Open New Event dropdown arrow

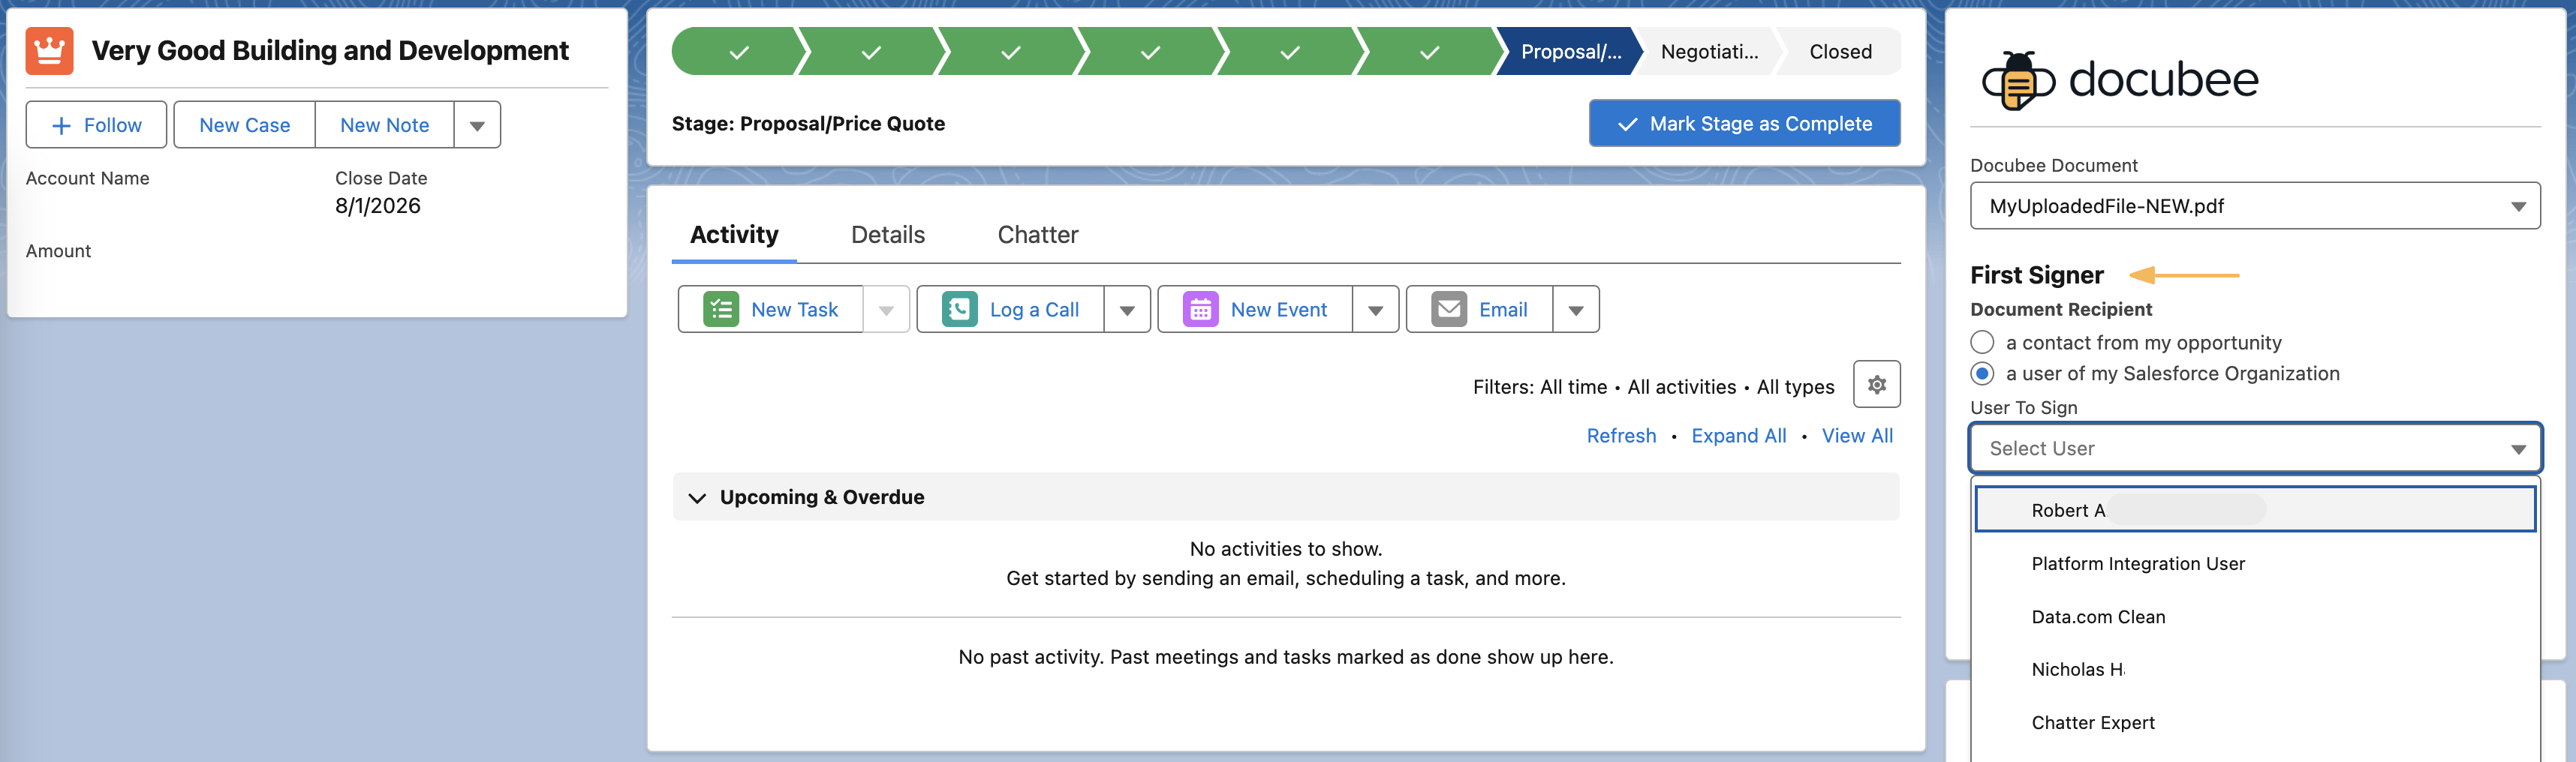coord(1375,310)
